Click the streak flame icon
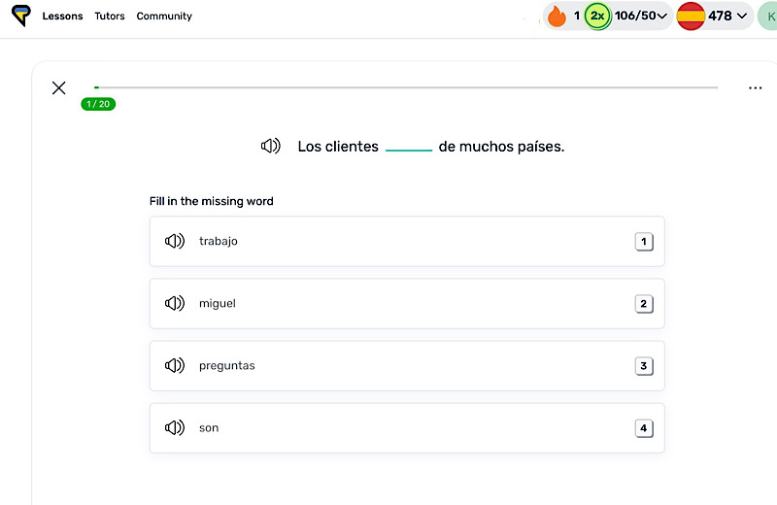Viewport: 777px width, 505px height. [x=557, y=16]
